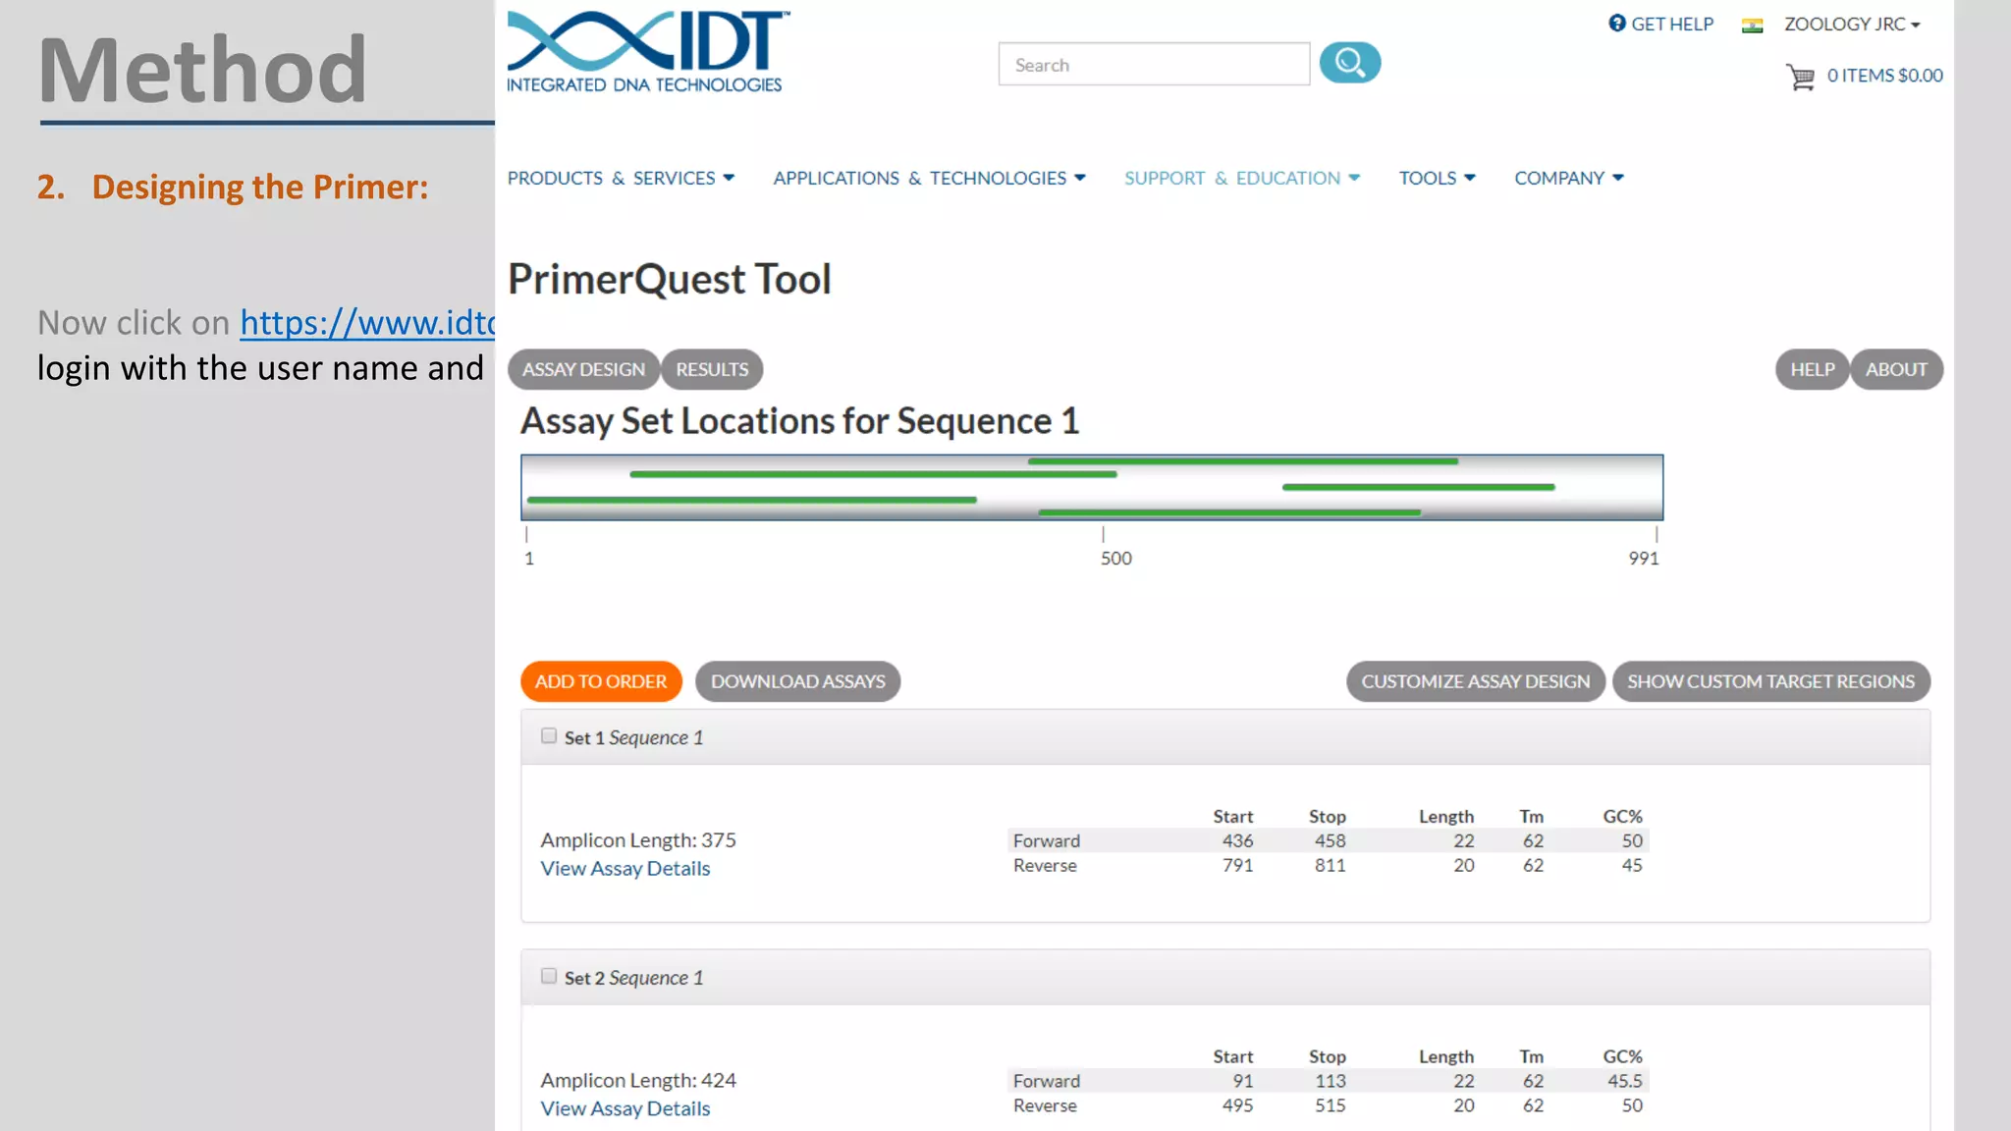The width and height of the screenshot is (2011, 1131).
Task: Tick the Set 1 Sequence 1 checkbox
Action: pyautogui.click(x=549, y=736)
